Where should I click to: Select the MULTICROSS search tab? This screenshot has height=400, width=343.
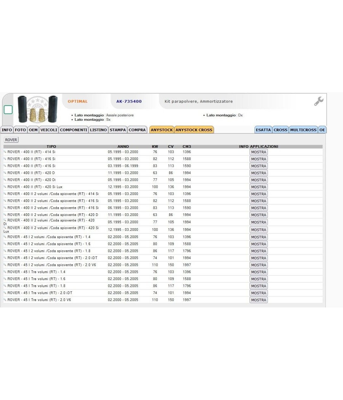303,130
